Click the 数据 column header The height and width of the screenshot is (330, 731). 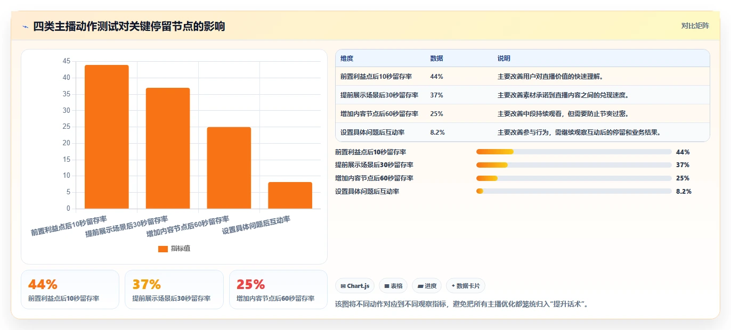436,59
